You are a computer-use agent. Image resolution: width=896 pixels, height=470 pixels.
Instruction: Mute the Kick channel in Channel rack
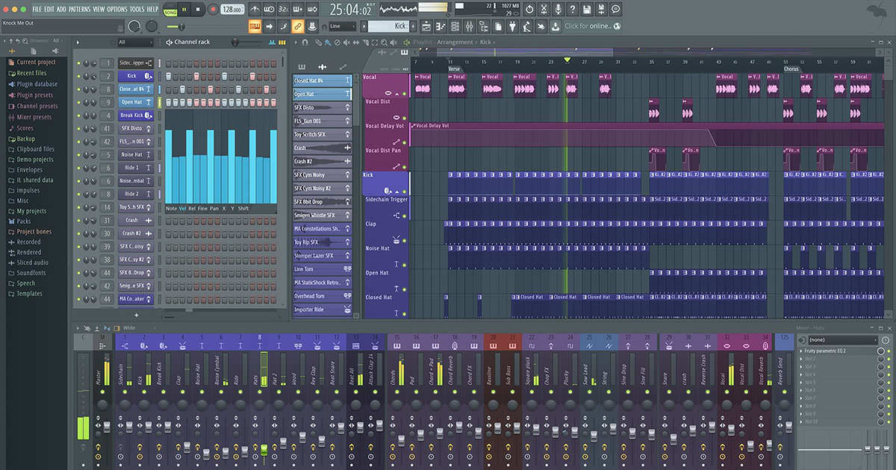click(x=78, y=76)
